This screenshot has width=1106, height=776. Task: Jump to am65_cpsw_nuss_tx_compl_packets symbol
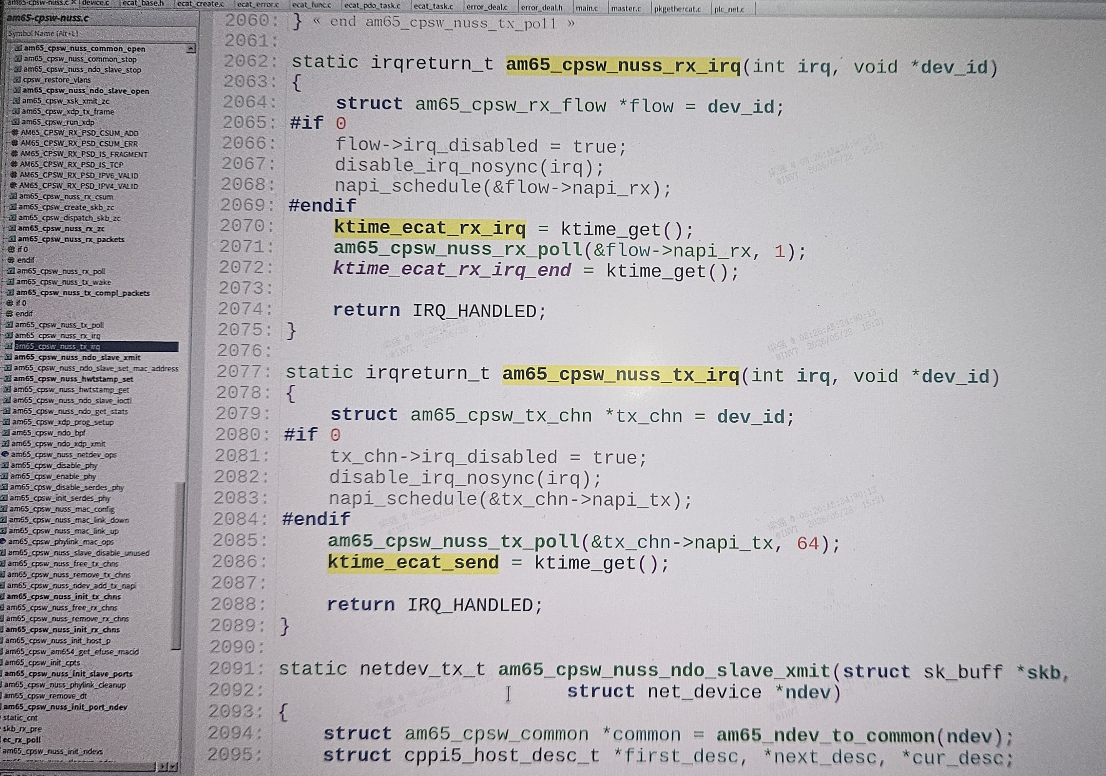click(83, 293)
